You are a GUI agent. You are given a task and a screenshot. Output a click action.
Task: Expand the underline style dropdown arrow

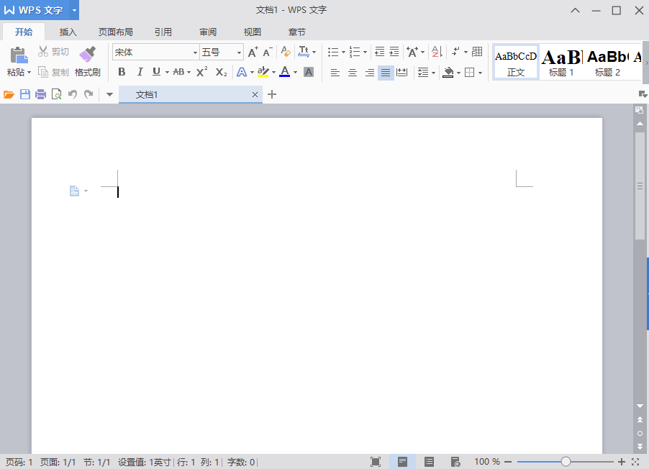(167, 73)
